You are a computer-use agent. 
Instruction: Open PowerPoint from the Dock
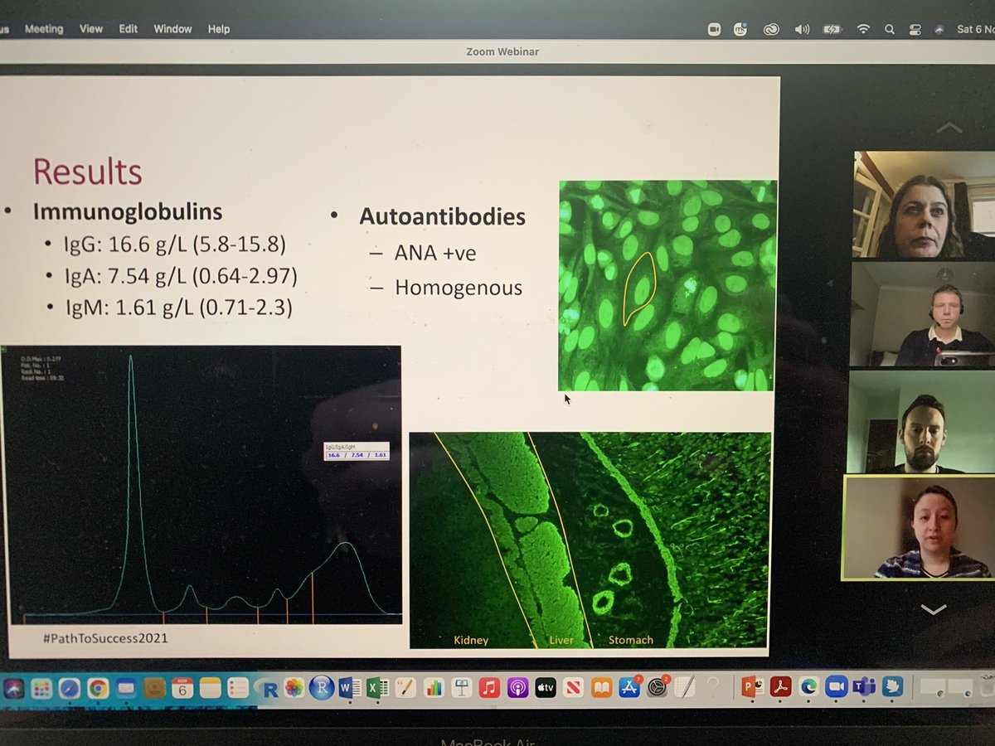pyautogui.click(x=753, y=688)
